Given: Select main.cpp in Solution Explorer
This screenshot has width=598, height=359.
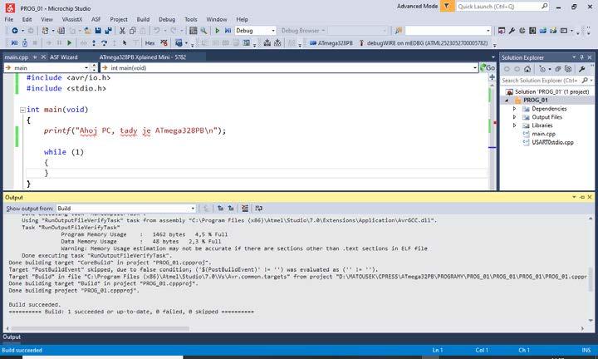Looking at the screenshot, I should (543, 134).
